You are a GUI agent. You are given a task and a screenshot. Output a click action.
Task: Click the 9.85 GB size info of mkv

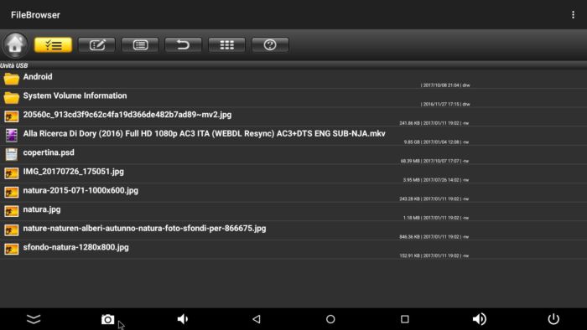click(412, 142)
